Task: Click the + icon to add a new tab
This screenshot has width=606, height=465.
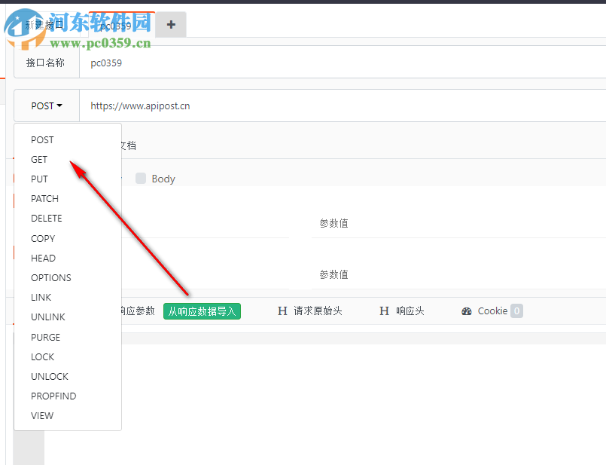Action: point(170,24)
